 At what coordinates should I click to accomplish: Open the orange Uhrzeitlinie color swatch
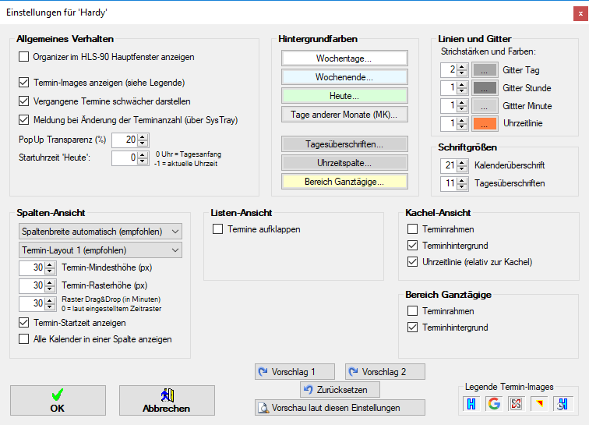click(x=485, y=123)
